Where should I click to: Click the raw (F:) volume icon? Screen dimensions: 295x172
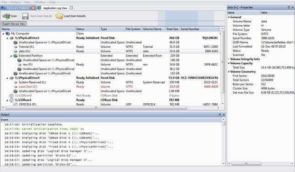coord(19,65)
